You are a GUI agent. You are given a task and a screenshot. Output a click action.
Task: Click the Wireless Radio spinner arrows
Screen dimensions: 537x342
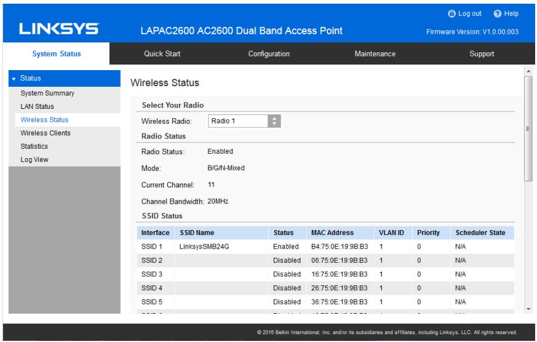pyautogui.click(x=274, y=121)
